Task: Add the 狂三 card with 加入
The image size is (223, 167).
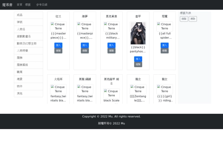Action: (x=58, y=45)
